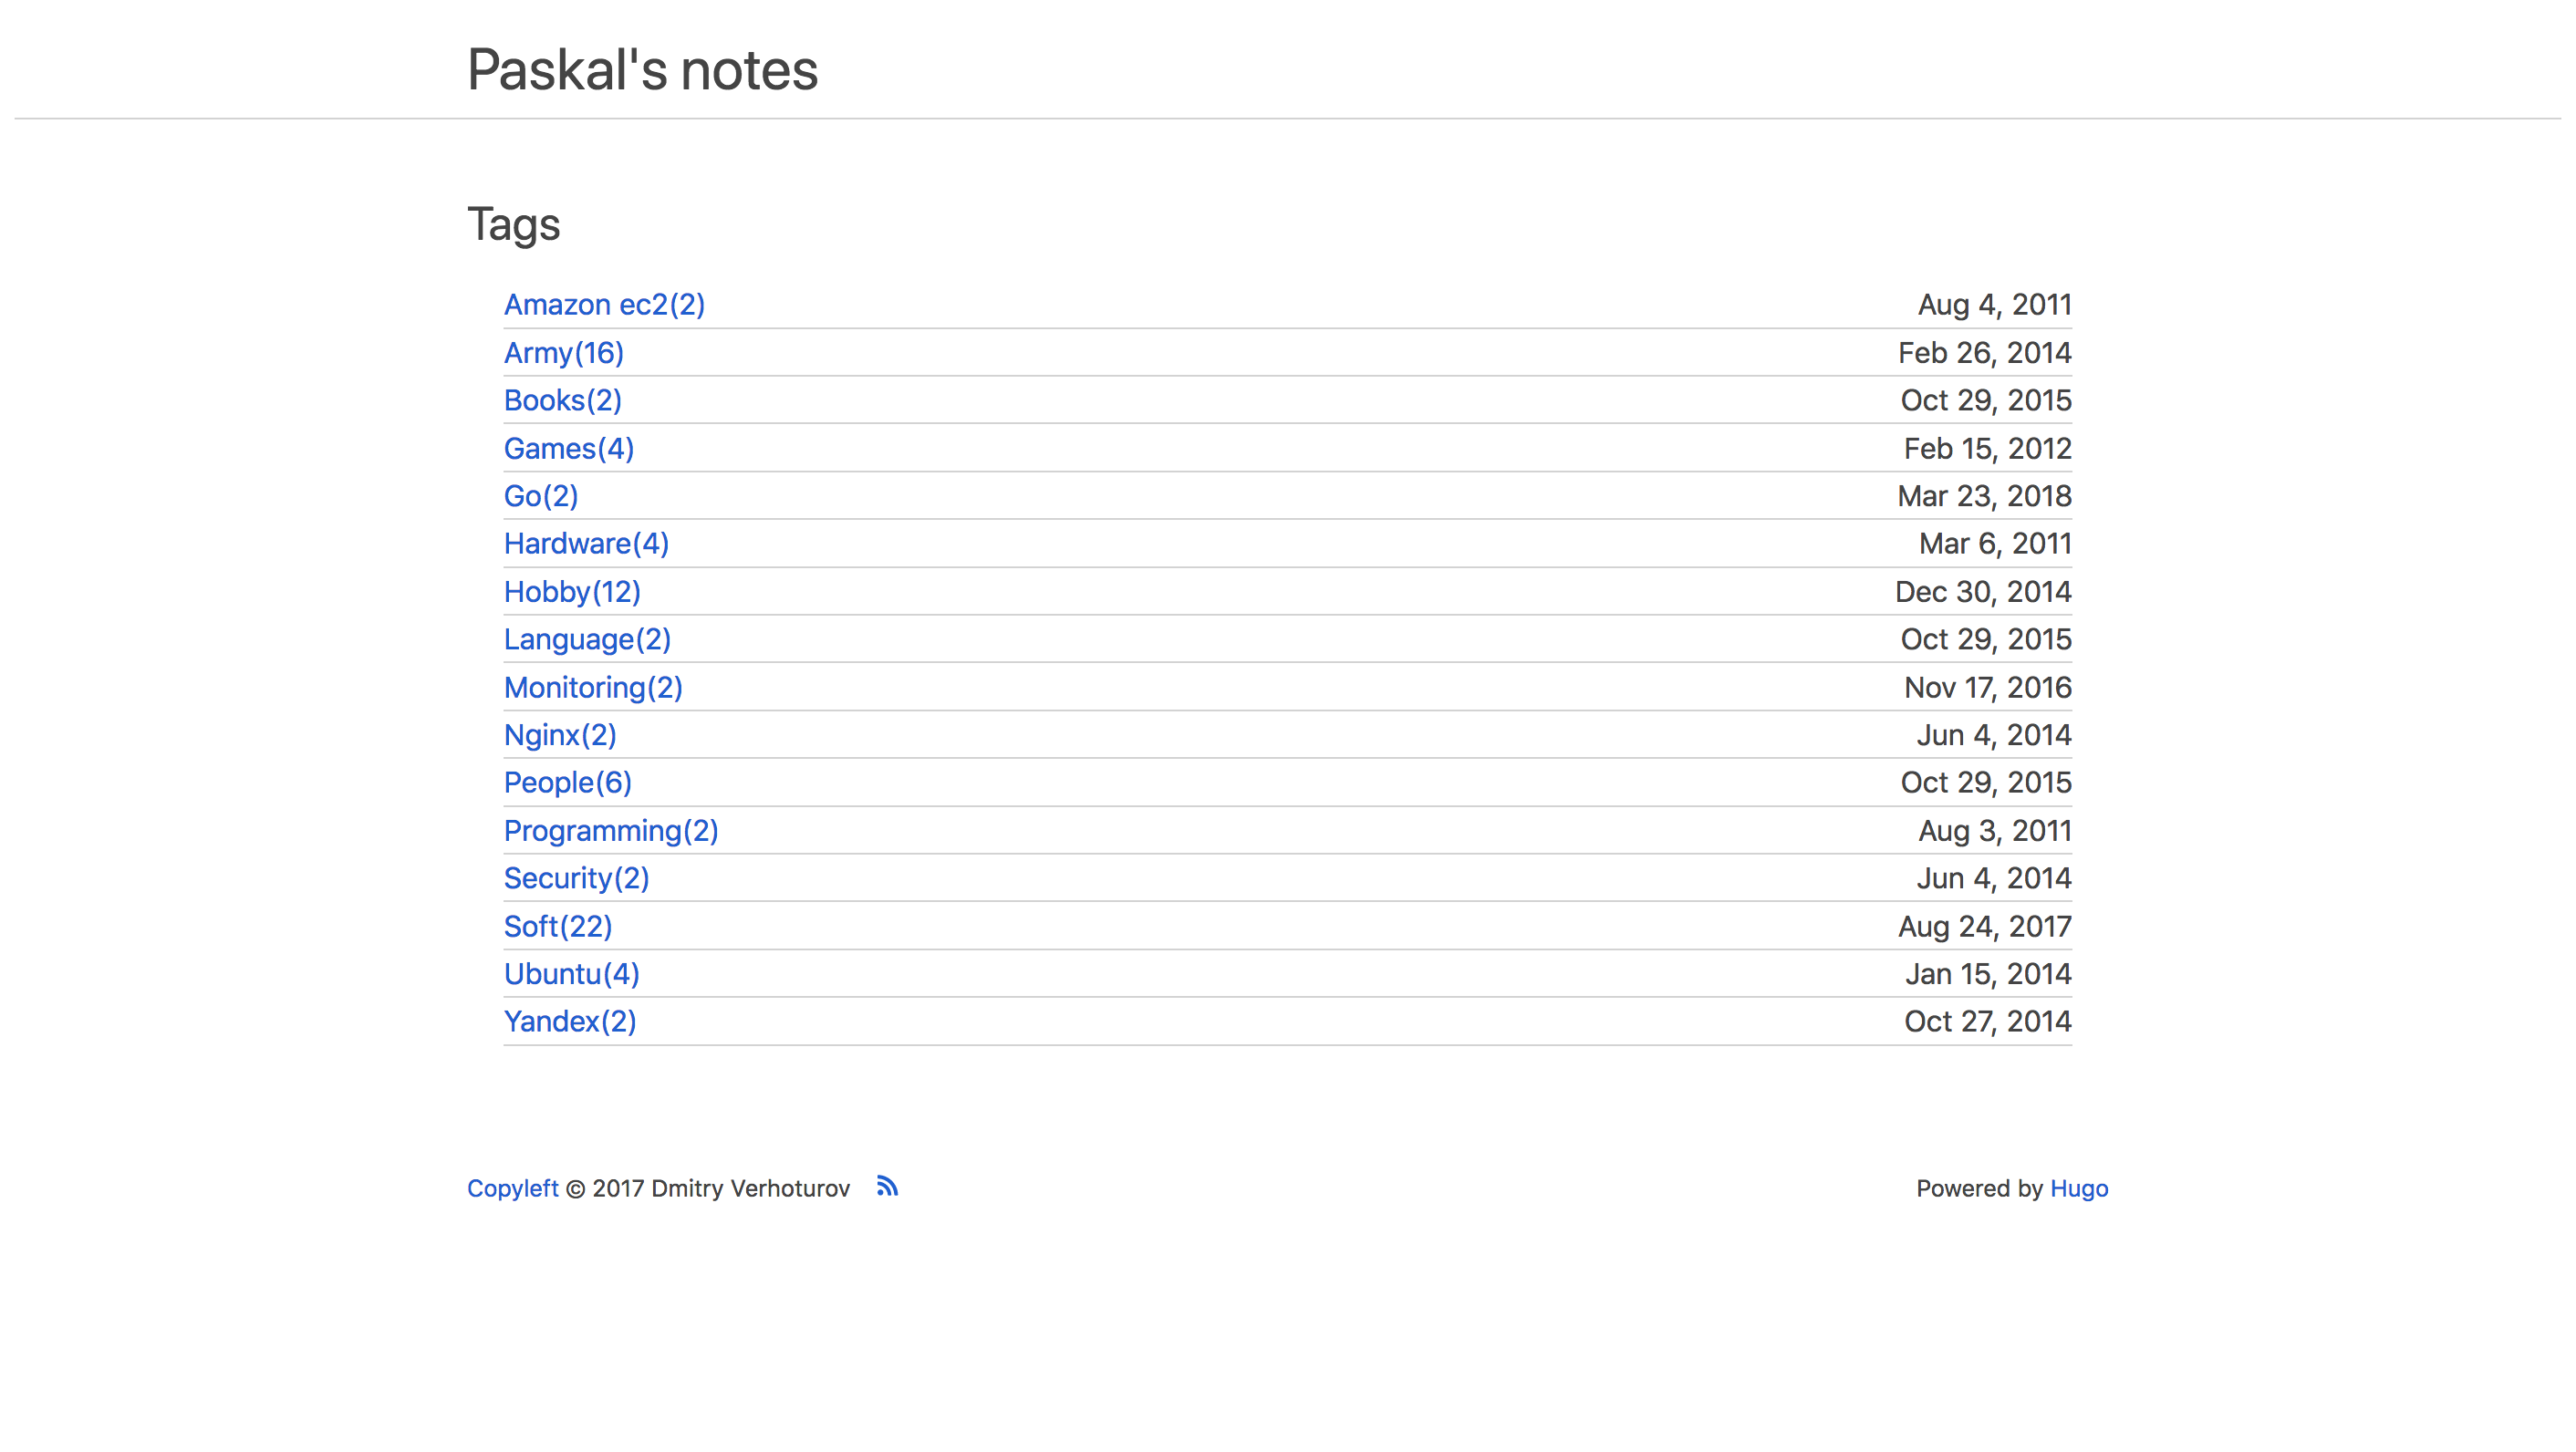Select the Games(4) tag link
The image size is (2576, 1452).
pyautogui.click(x=569, y=448)
